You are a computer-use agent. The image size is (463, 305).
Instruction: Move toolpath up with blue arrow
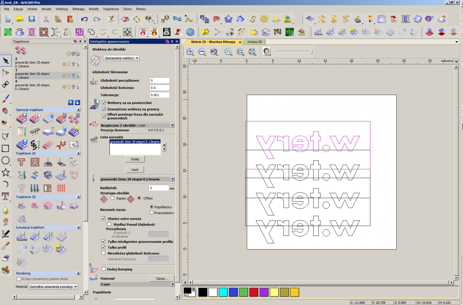point(71,102)
